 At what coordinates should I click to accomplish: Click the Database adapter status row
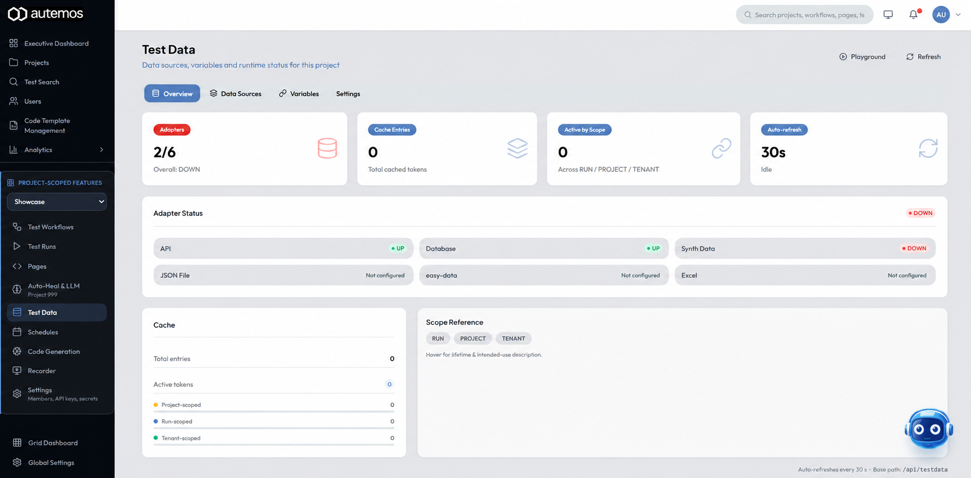[x=543, y=248]
